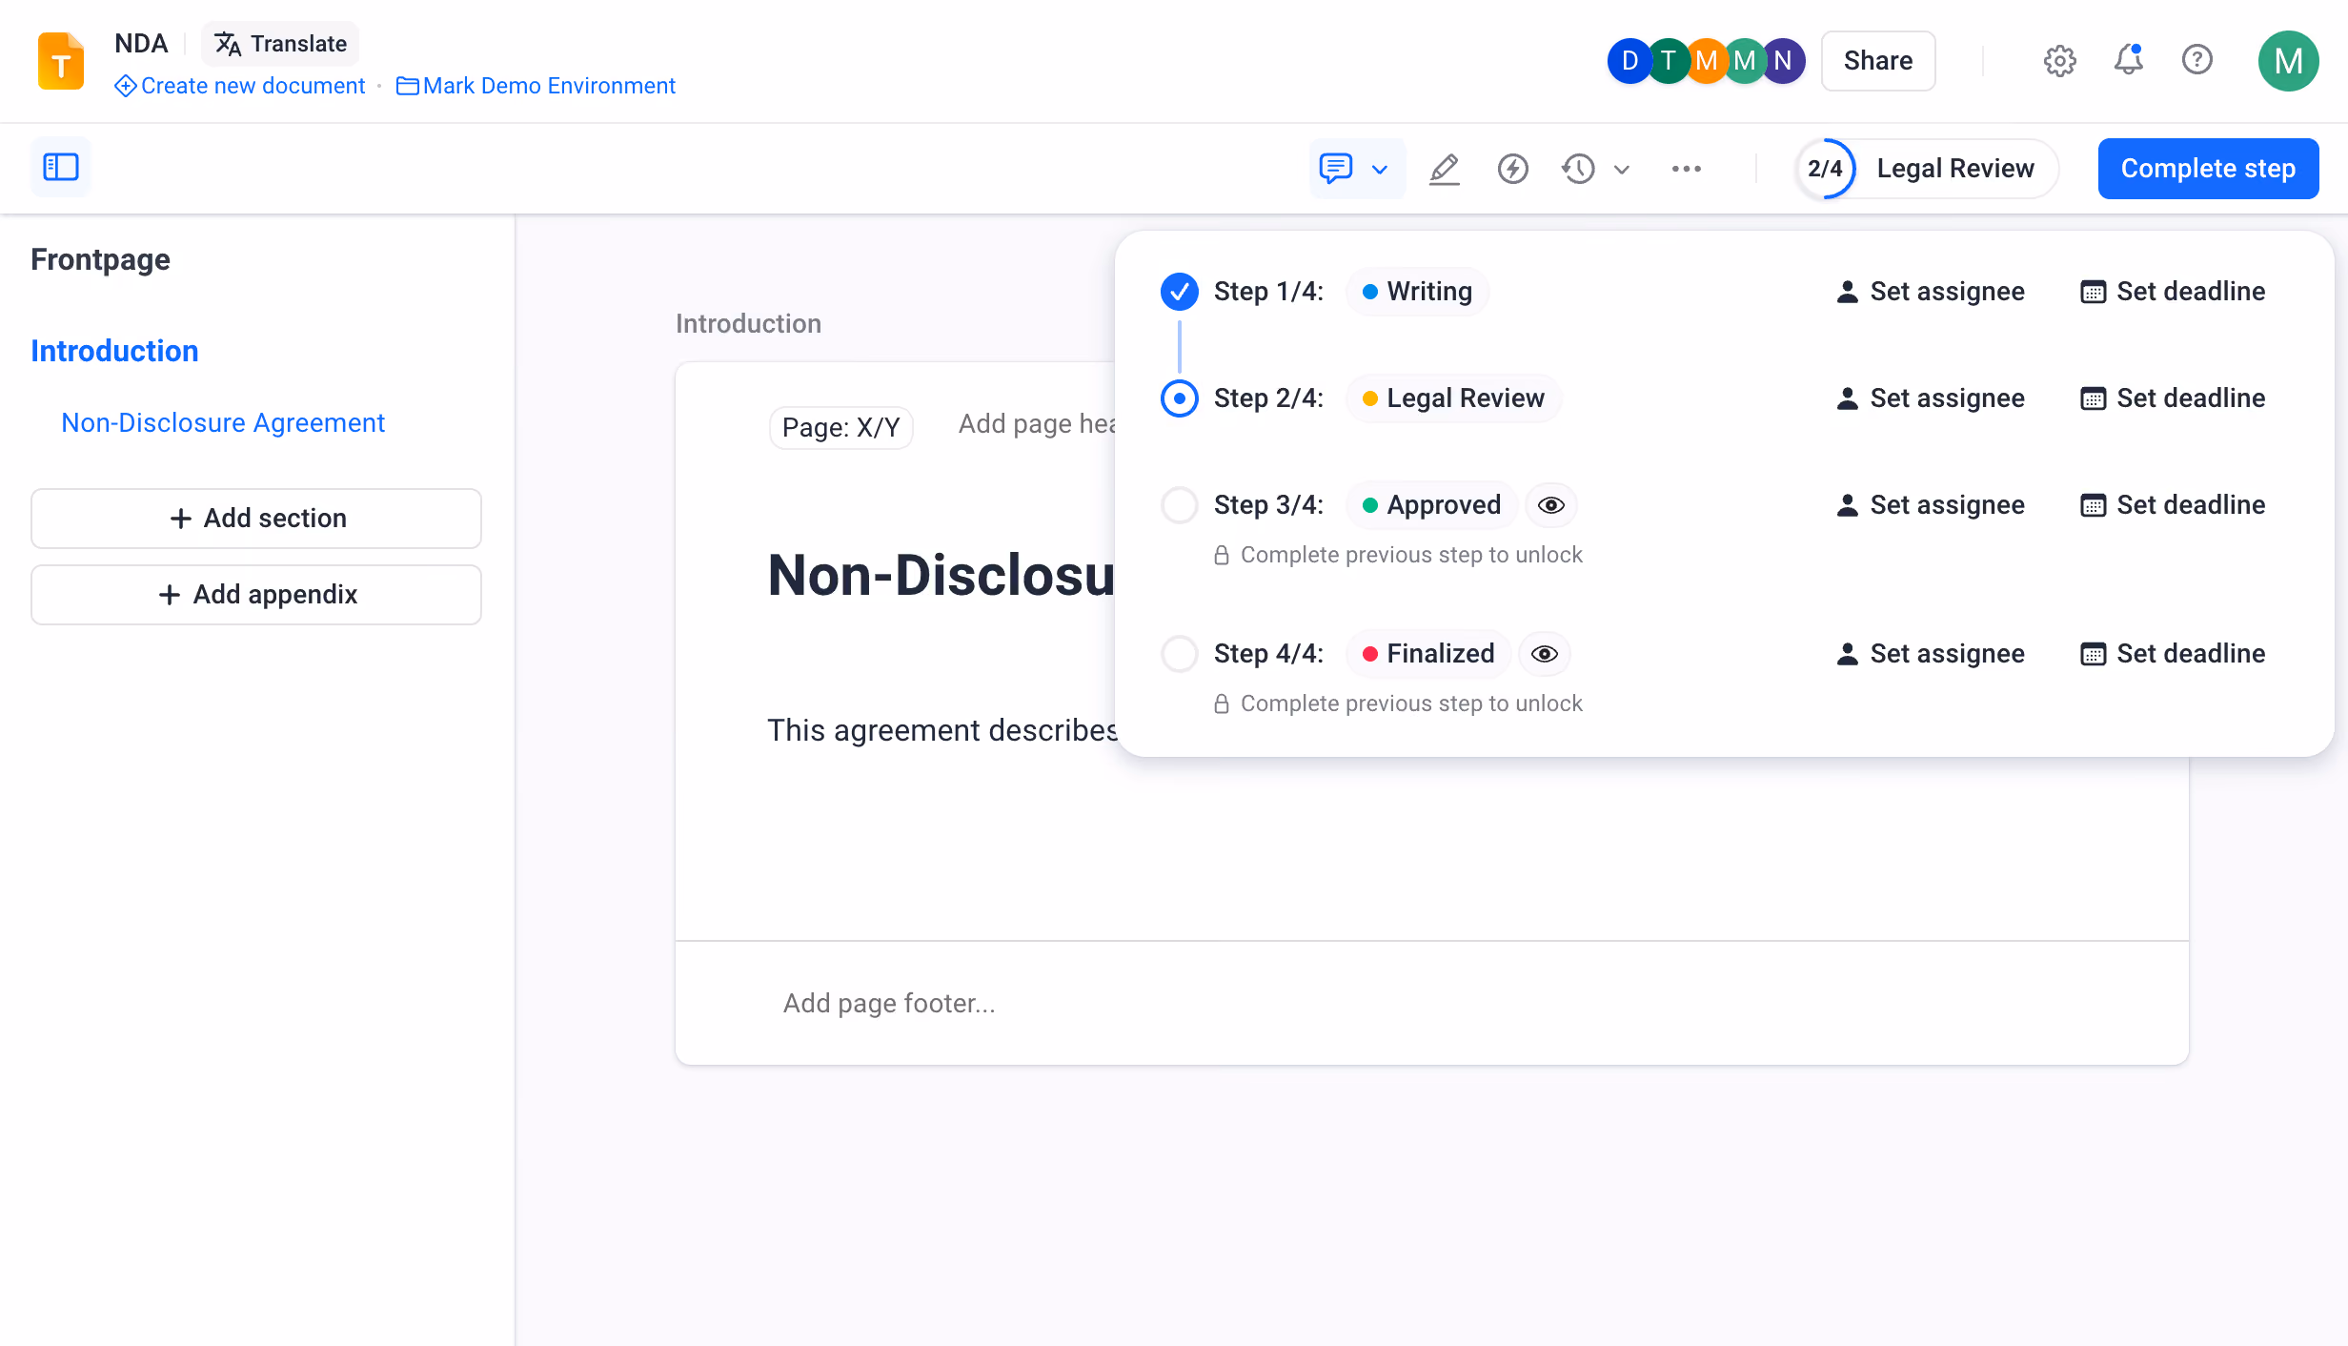Click the Non-Disclosure heading text
Viewport: 2348px width, 1346px height.
coord(941,576)
